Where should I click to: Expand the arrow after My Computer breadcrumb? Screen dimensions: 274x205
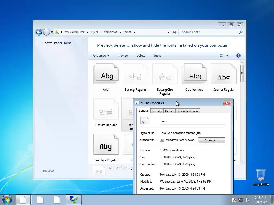(87, 32)
